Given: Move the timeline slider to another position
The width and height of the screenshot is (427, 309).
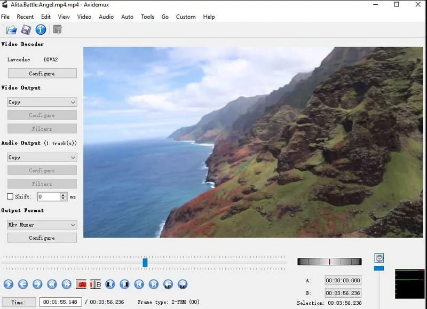Looking at the screenshot, I should [x=146, y=263].
